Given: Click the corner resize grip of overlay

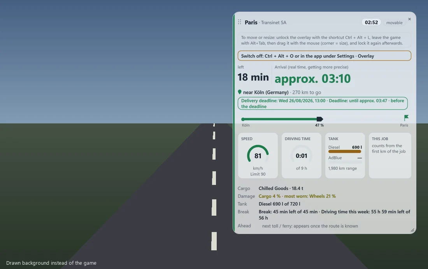Looking at the screenshot, I should [x=412, y=230].
